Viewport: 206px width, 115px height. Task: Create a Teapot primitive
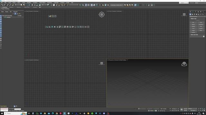pyautogui.click(x=193, y=30)
